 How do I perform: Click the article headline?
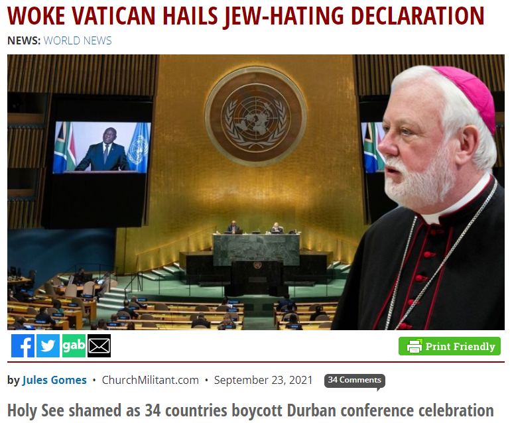245,16
